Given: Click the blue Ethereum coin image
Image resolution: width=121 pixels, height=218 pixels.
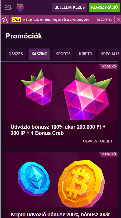Looking at the screenshot, I should (x=34, y=179).
